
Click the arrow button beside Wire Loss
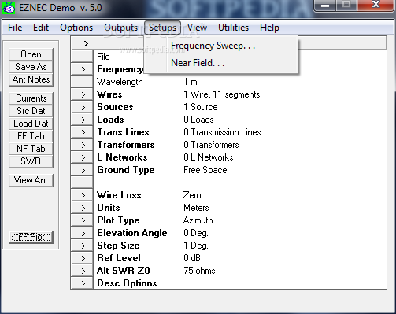pos(82,195)
